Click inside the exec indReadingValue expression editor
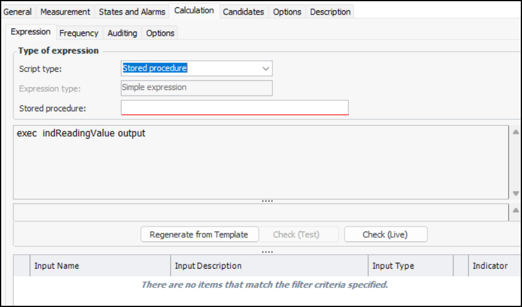This screenshot has width=522, height=307. (260, 162)
